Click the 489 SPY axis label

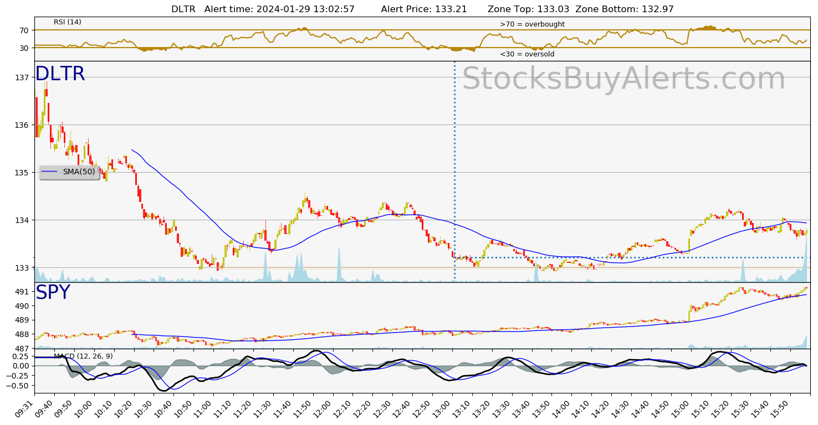click(22, 320)
